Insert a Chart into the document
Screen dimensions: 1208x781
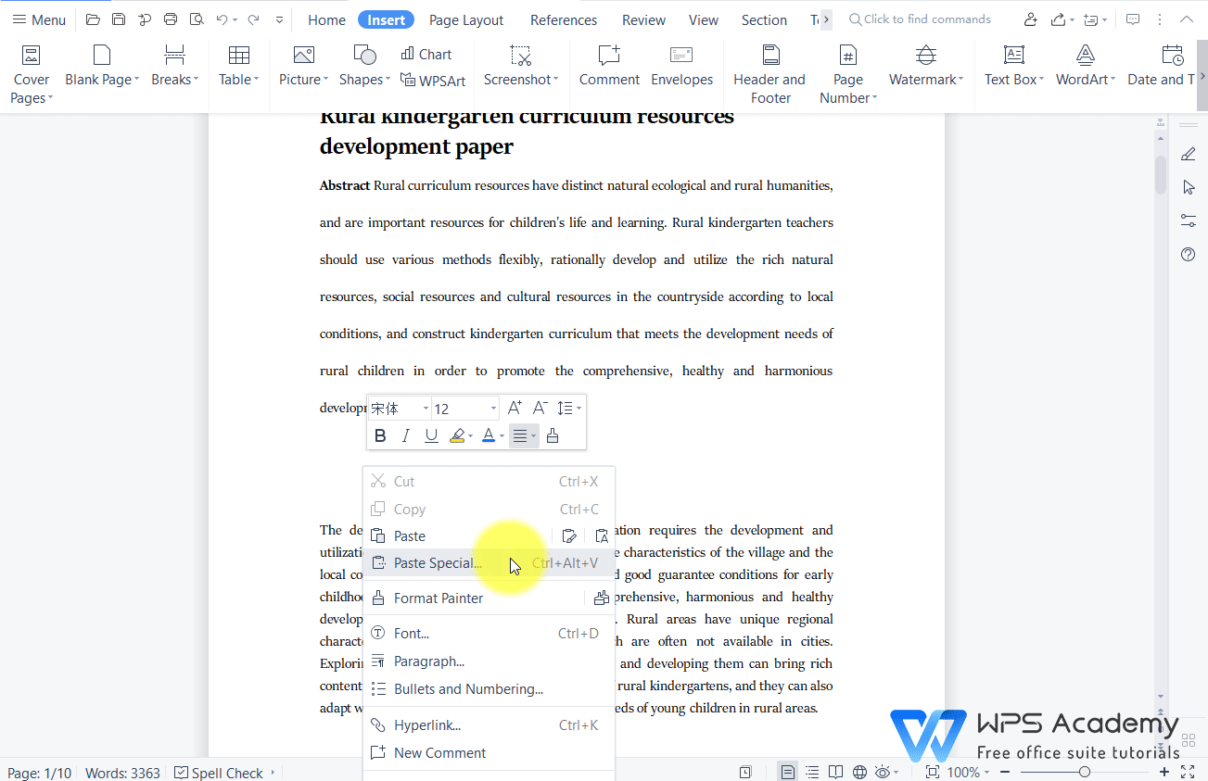426,53
